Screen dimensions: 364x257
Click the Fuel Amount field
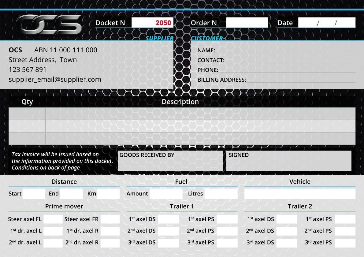(x=165, y=194)
